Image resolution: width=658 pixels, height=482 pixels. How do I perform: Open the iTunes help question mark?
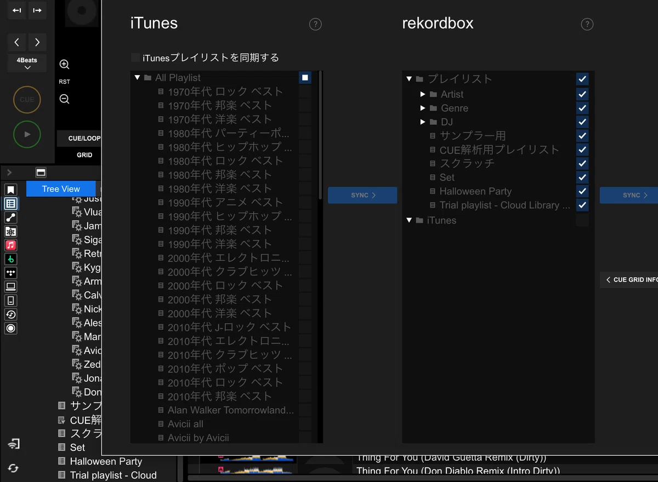click(315, 24)
